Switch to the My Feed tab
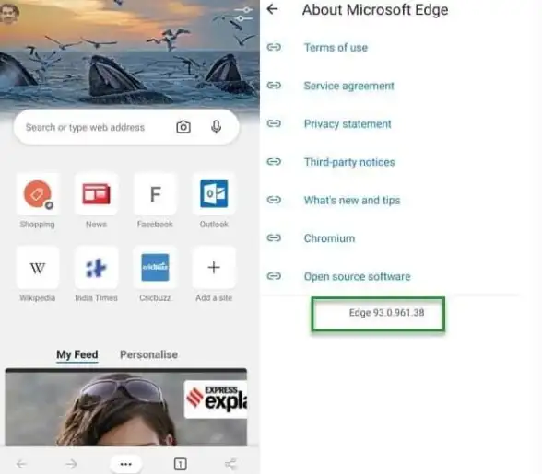 click(x=77, y=354)
